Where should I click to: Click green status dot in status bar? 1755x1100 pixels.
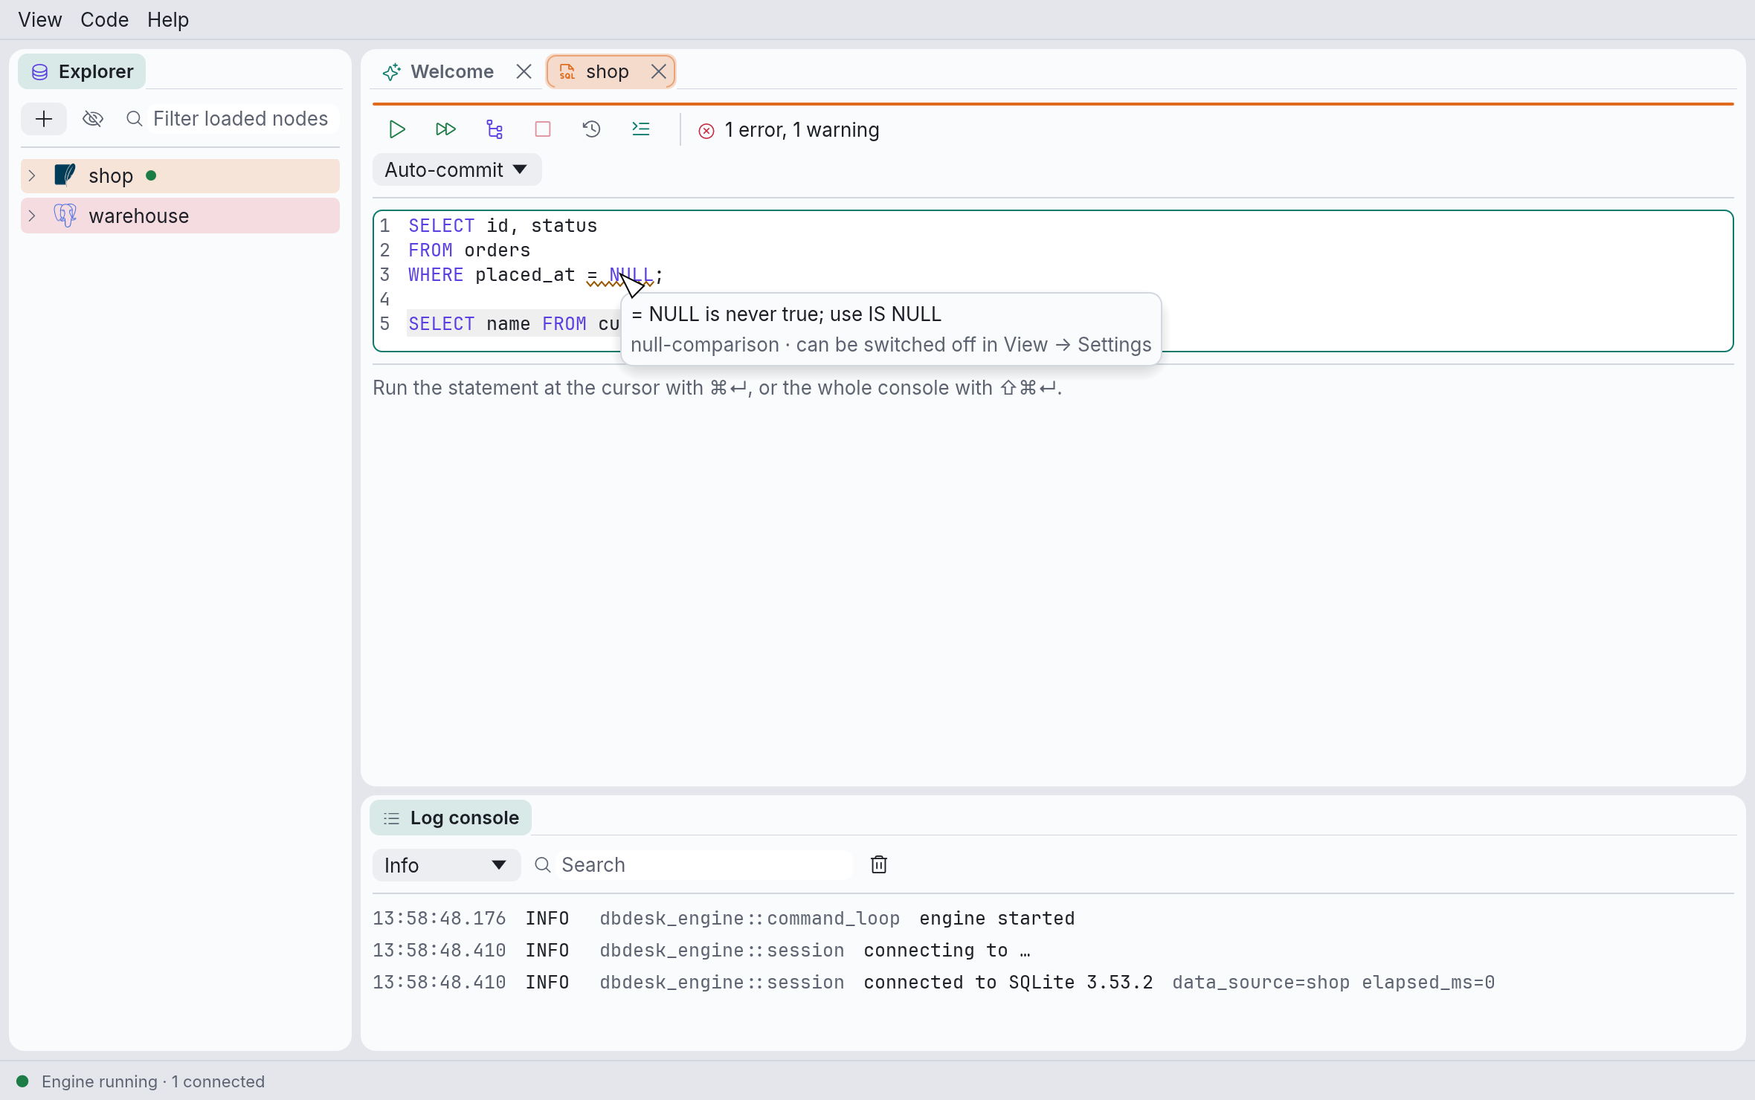pyautogui.click(x=22, y=1081)
